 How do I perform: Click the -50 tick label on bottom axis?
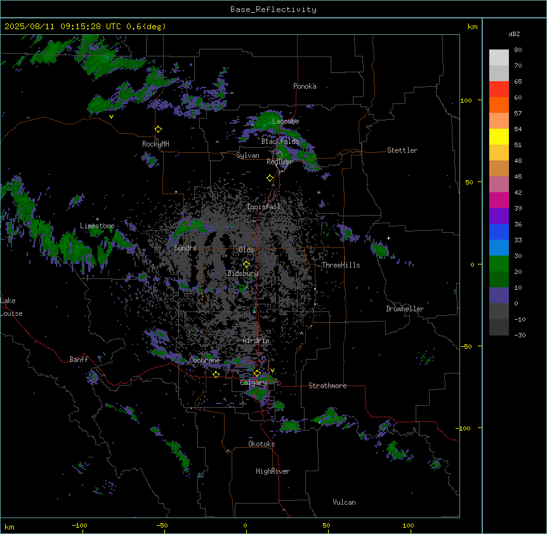click(x=162, y=525)
